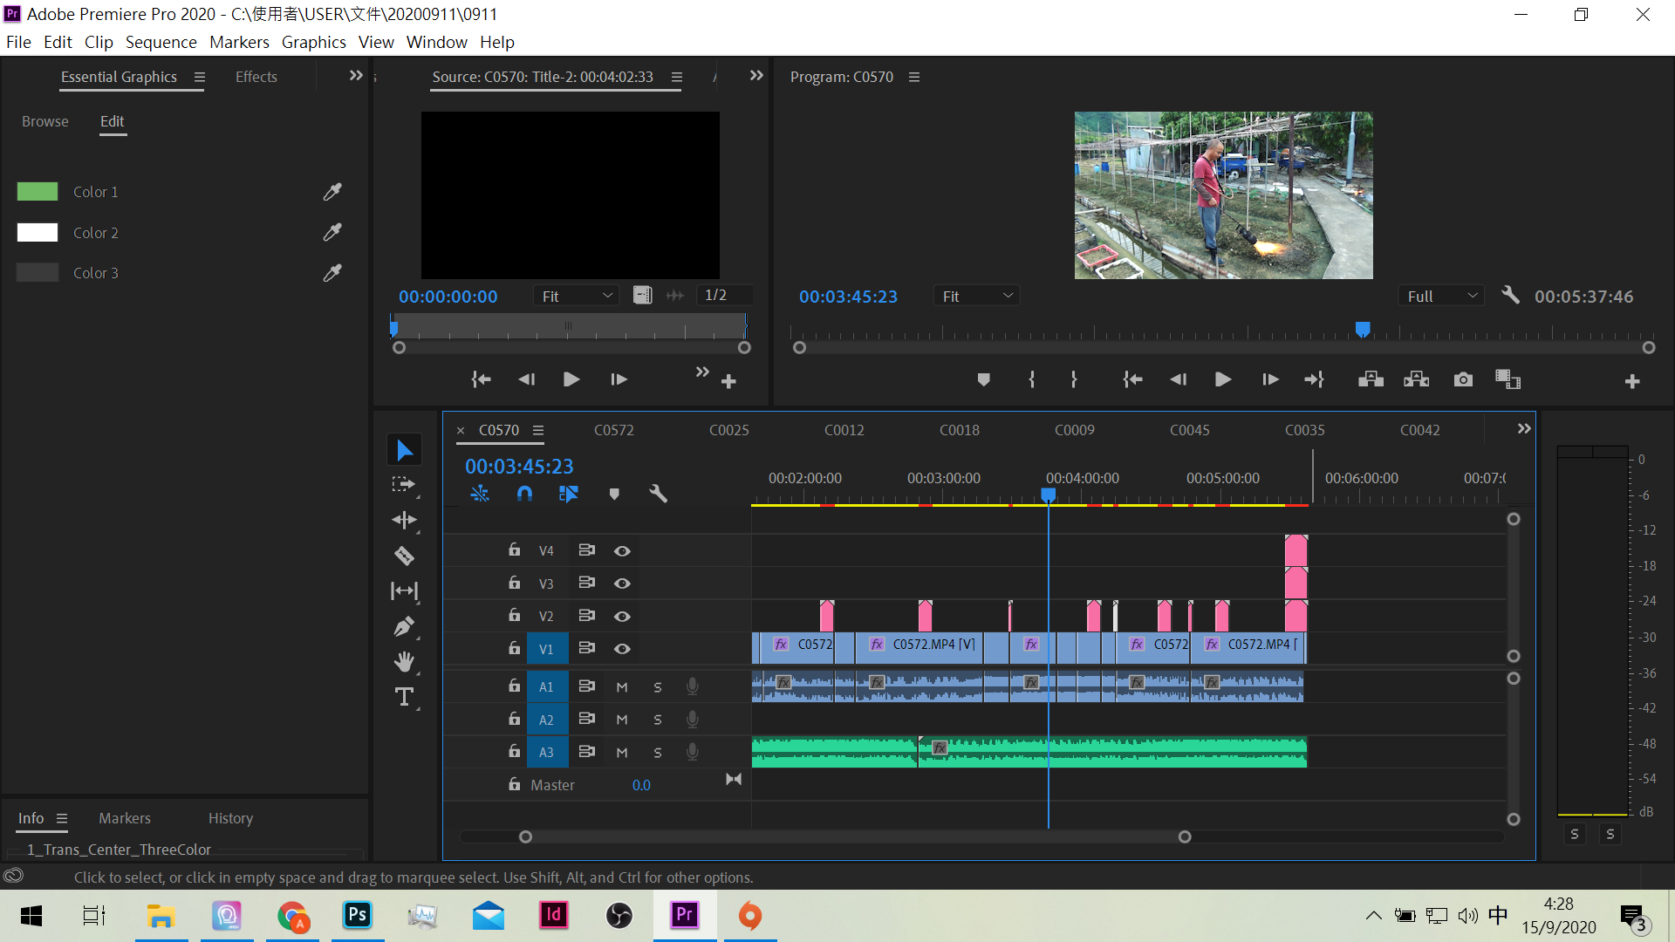Open Full playback resolution dropdown
Screen dimensions: 1675x942
[1441, 297]
